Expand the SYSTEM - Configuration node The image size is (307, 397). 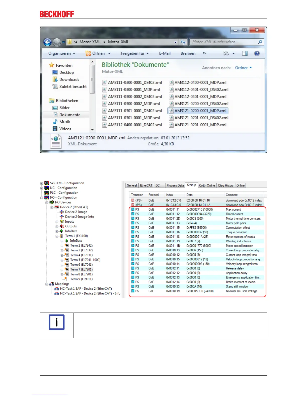(42, 183)
